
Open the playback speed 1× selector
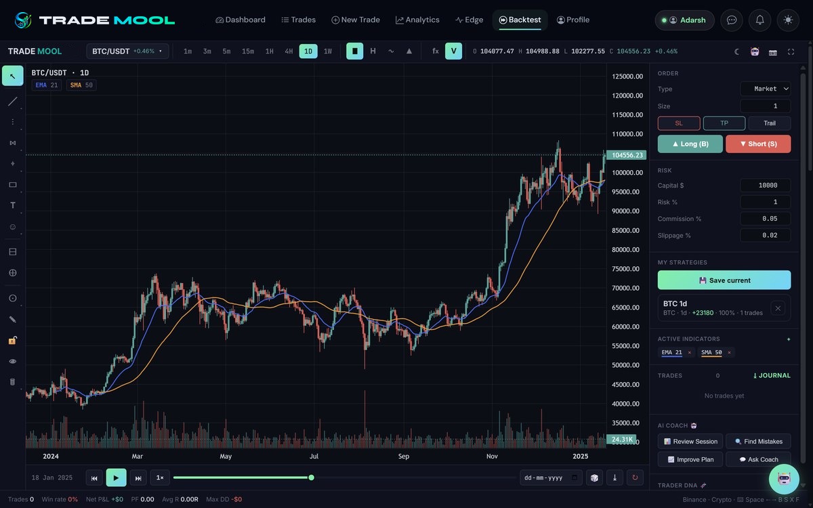point(160,478)
